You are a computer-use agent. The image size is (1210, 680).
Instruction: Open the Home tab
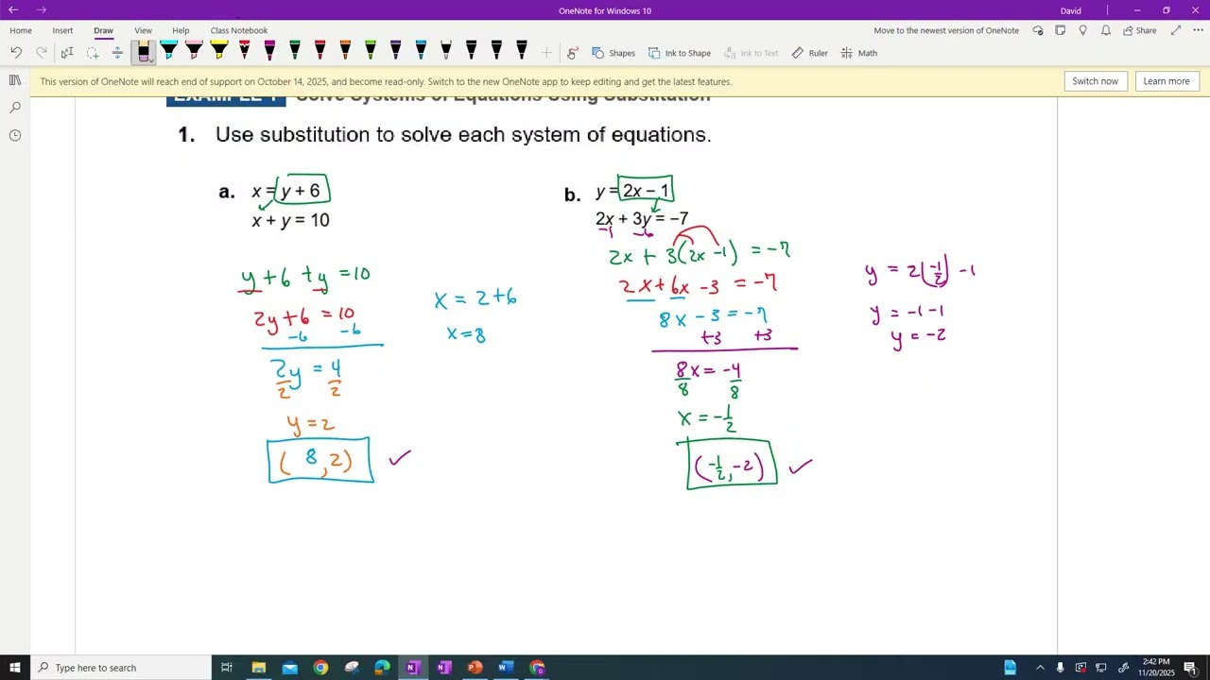click(x=21, y=30)
